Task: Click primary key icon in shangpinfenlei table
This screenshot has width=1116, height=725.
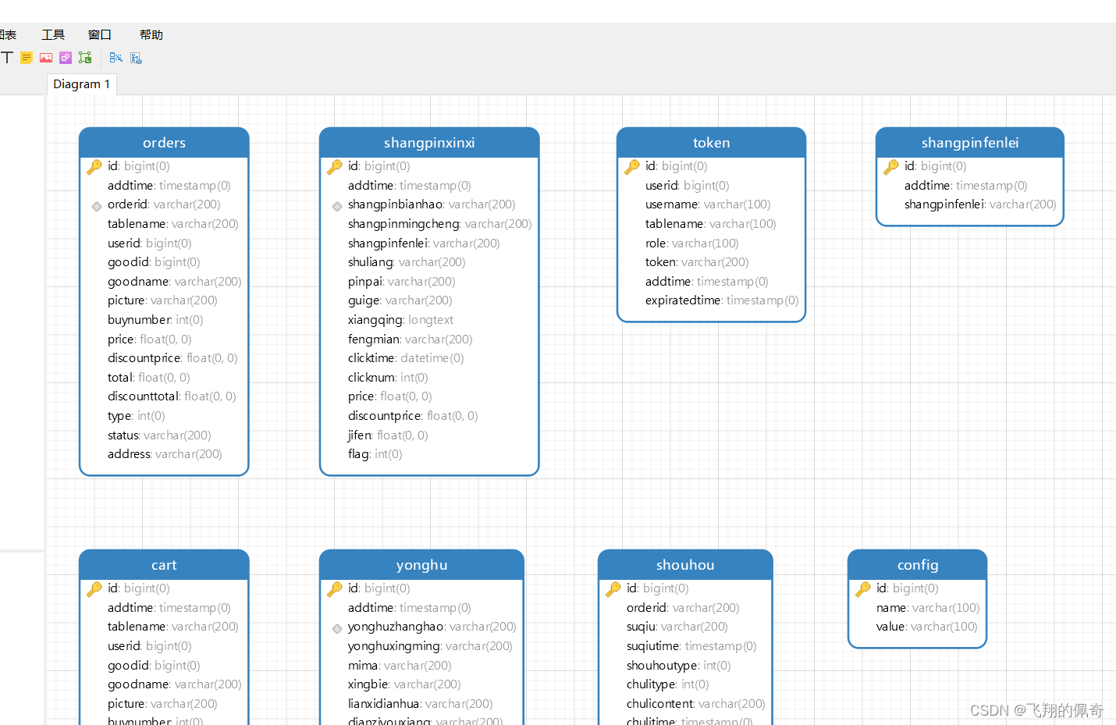Action: point(891,166)
